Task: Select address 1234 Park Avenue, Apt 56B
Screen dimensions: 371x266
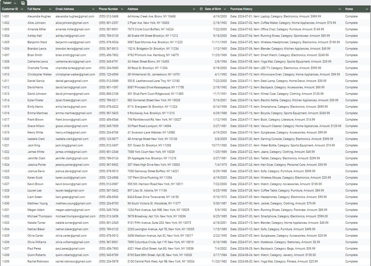Action: (x=158, y=210)
